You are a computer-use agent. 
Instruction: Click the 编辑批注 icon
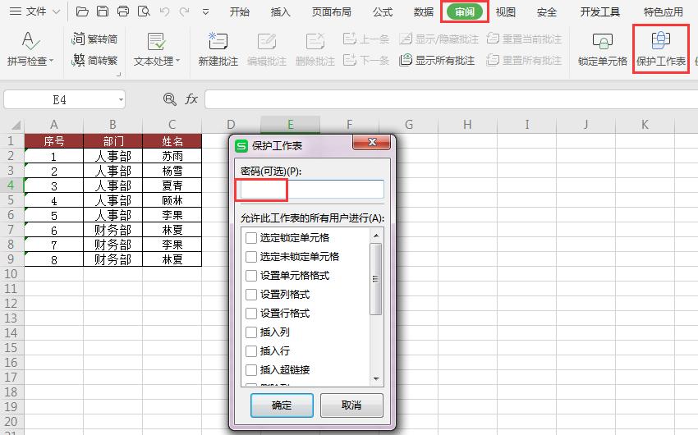[x=267, y=42]
